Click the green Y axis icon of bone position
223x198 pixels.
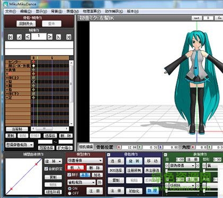point(140,147)
